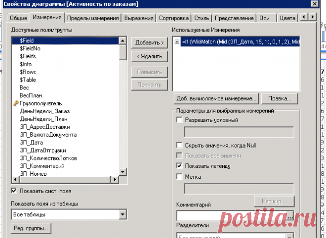Click the < Удалить button
This screenshot has width=326, height=238.
click(149, 56)
